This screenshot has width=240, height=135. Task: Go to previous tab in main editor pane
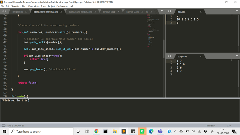coord(3,11)
